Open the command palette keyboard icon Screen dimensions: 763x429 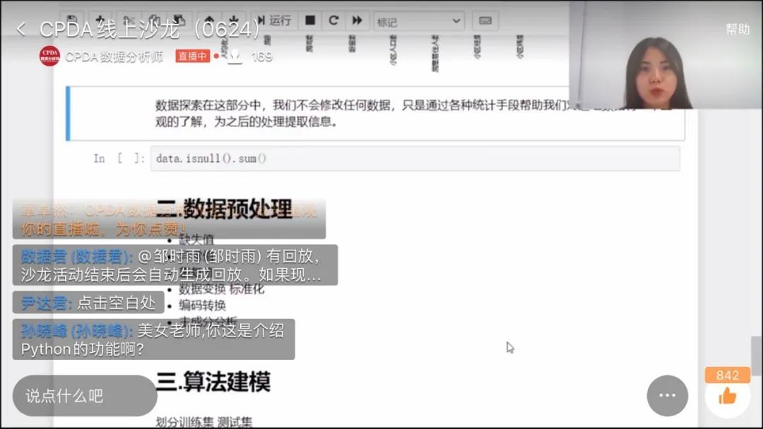pyautogui.click(x=485, y=21)
